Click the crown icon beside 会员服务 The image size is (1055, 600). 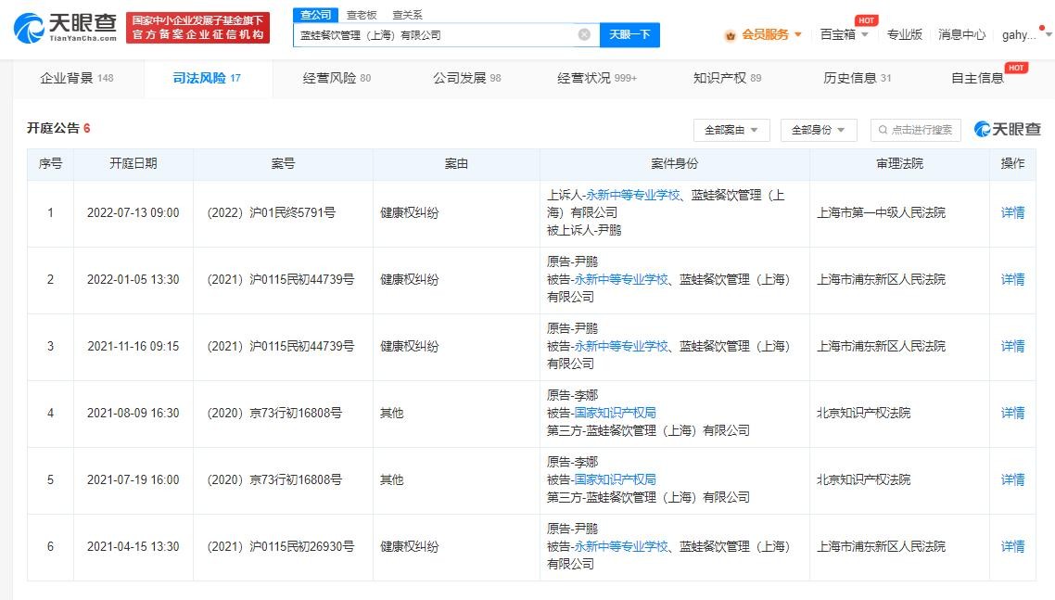pyautogui.click(x=731, y=35)
